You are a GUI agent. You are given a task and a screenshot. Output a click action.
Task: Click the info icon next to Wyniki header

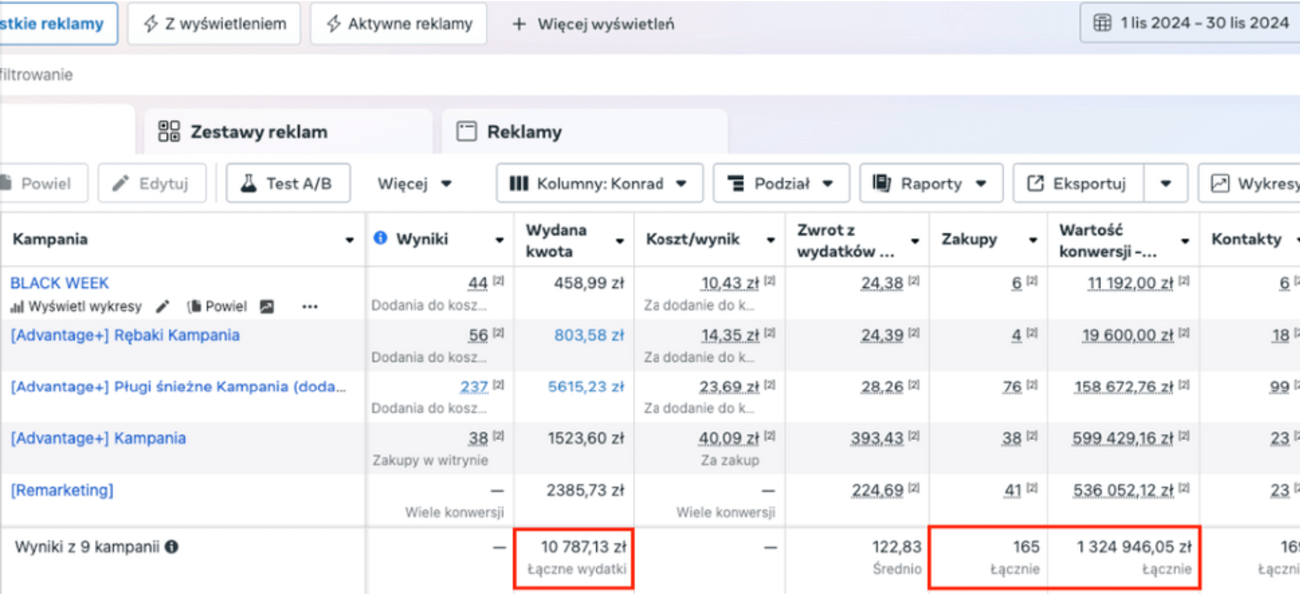tap(380, 238)
